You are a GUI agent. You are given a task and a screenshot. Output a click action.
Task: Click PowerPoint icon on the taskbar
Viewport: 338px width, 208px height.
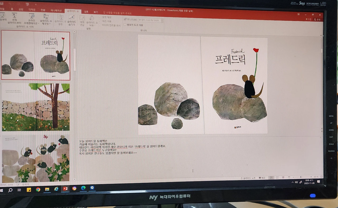(x=65, y=189)
